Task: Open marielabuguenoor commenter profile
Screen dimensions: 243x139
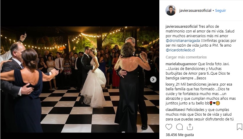Action: (181, 64)
